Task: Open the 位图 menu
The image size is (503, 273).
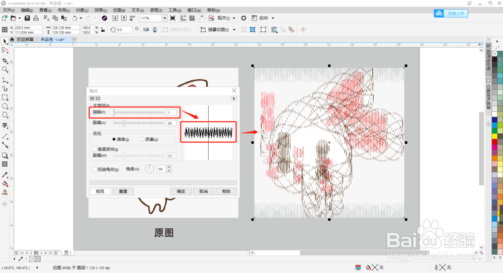Action: 119,10
